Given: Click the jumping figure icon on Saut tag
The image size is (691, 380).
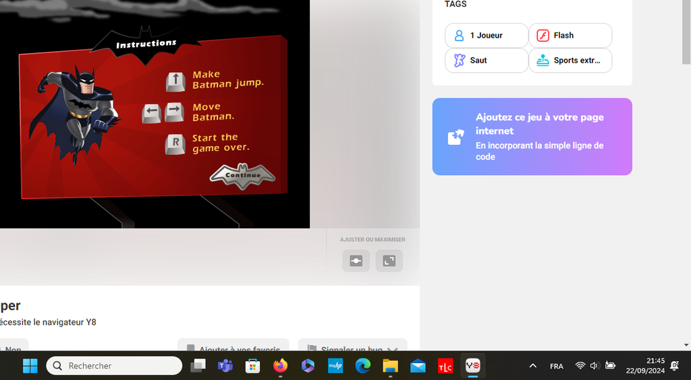Looking at the screenshot, I should [x=459, y=60].
